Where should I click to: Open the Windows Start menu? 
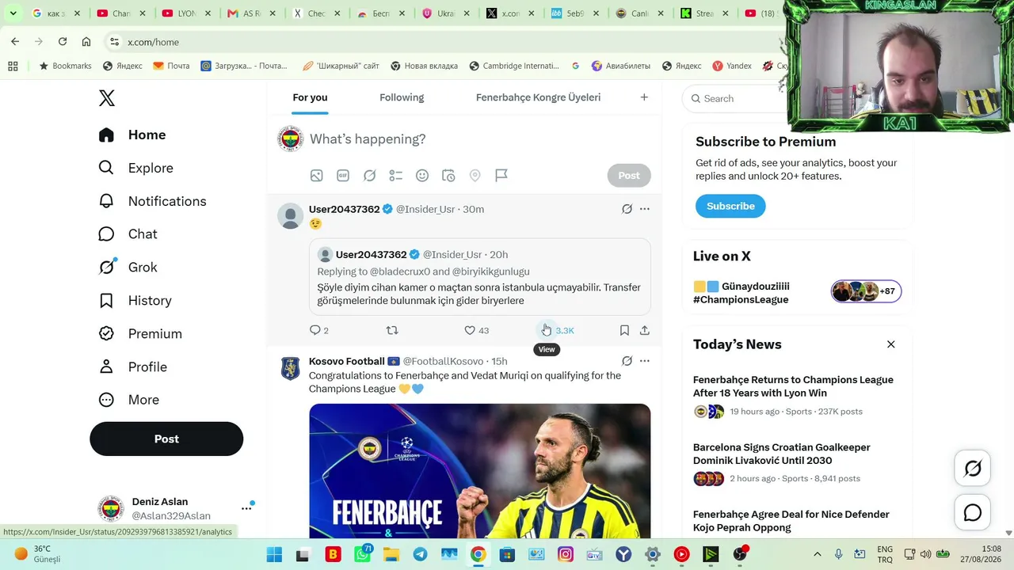274,554
